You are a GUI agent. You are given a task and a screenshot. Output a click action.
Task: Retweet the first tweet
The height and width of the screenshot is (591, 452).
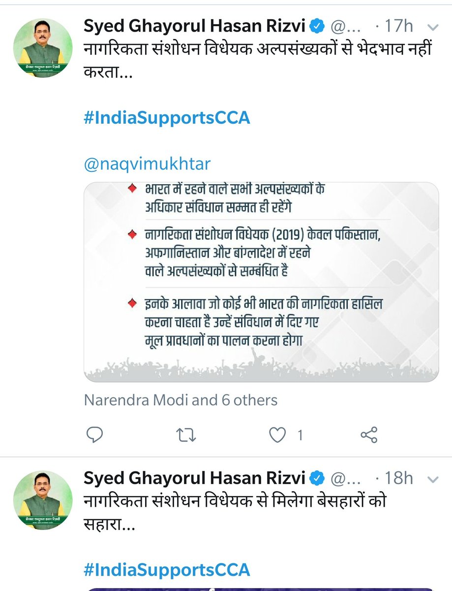pyautogui.click(x=187, y=434)
